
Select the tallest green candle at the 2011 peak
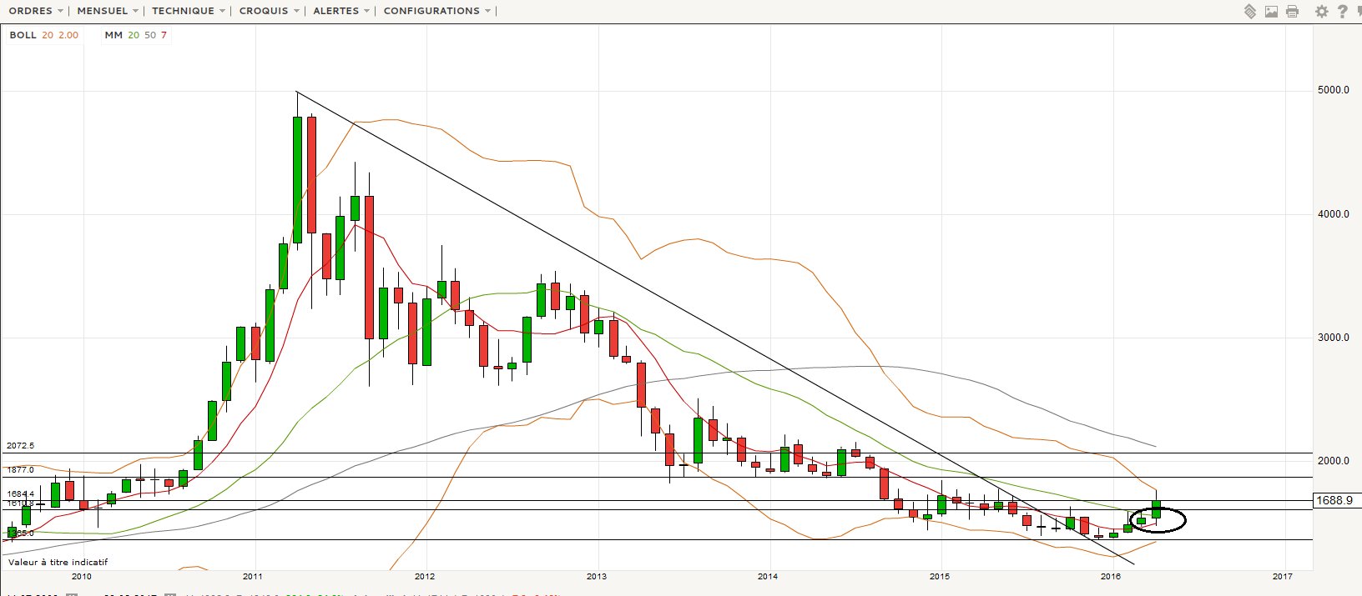coord(298,179)
